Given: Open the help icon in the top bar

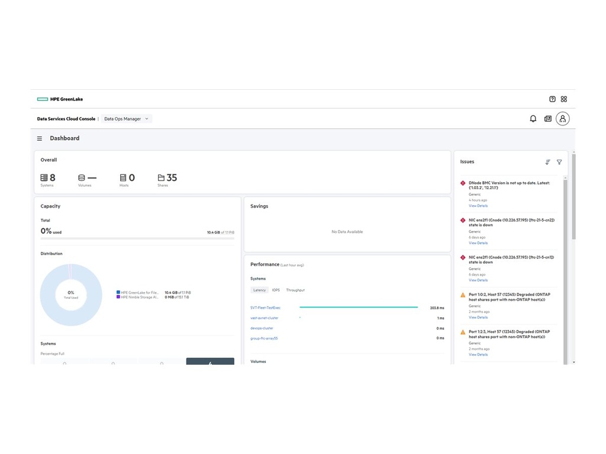Looking at the screenshot, I should (x=552, y=99).
